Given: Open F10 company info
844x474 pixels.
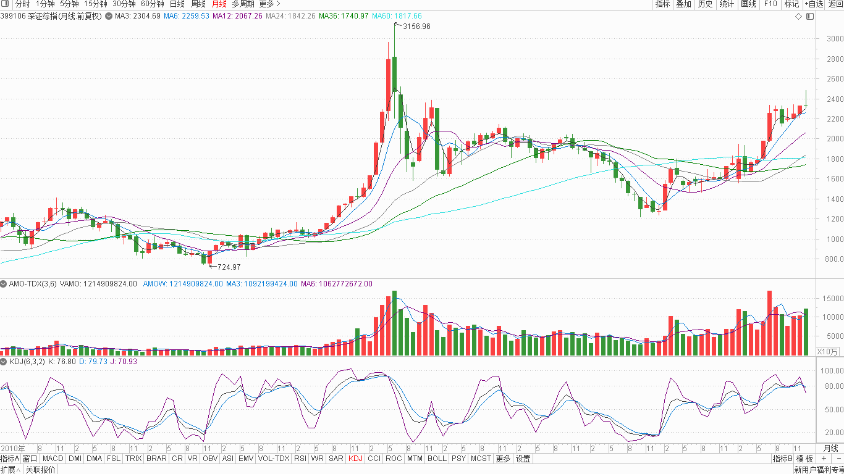Looking at the screenshot, I should [x=770, y=4].
